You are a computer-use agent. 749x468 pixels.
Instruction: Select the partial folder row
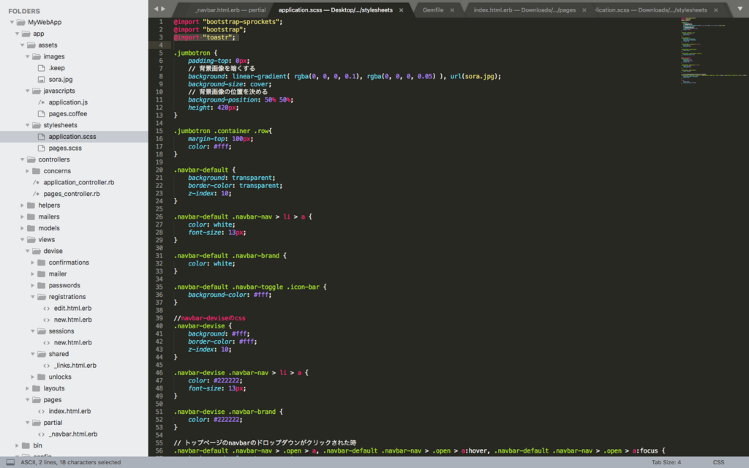coord(74,423)
